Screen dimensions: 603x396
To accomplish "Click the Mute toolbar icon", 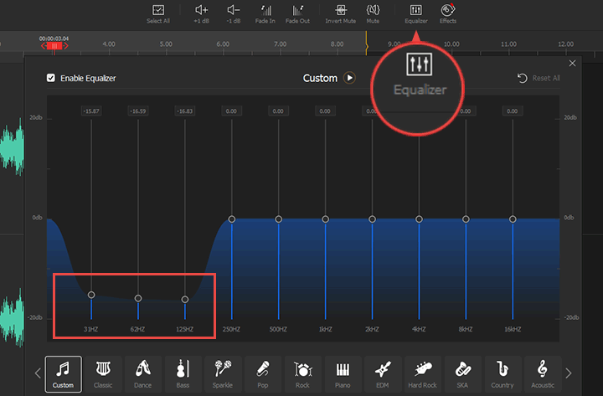I will click(373, 14).
